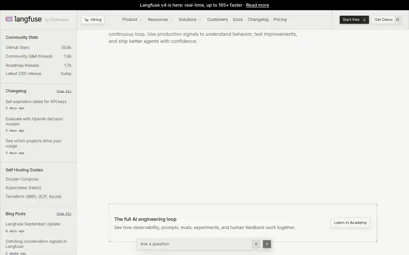Open the Product menu

pos(132,19)
